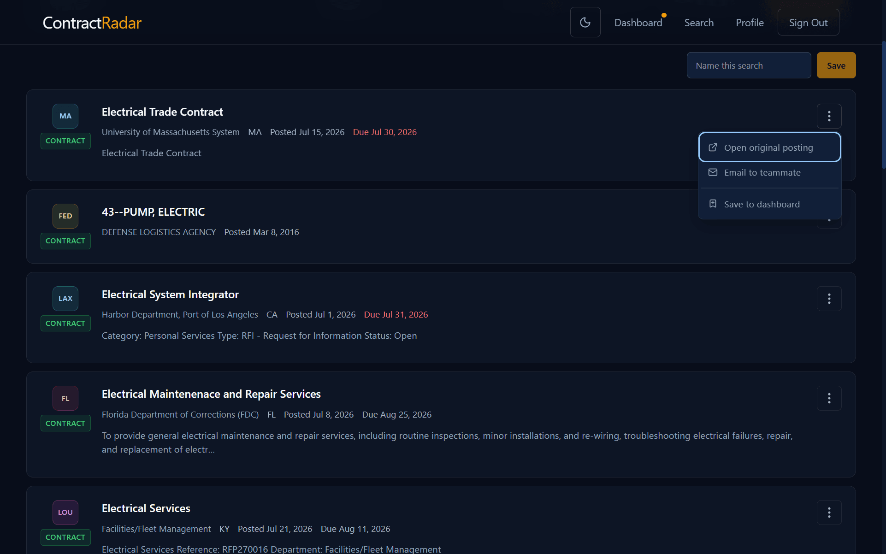Click Facilities/Fleet Management agency text
This screenshot has height=554, width=886.
(x=156, y=529)
